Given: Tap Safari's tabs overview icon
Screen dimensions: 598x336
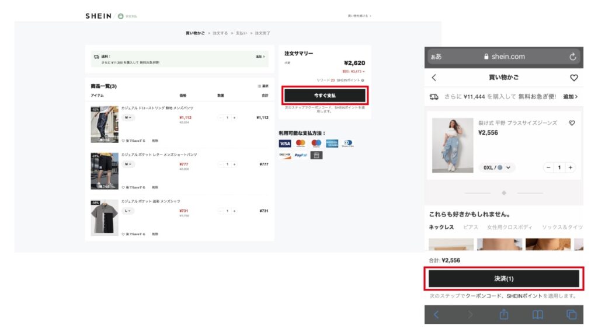Looking at the screenshot, I should click(571, 314).
